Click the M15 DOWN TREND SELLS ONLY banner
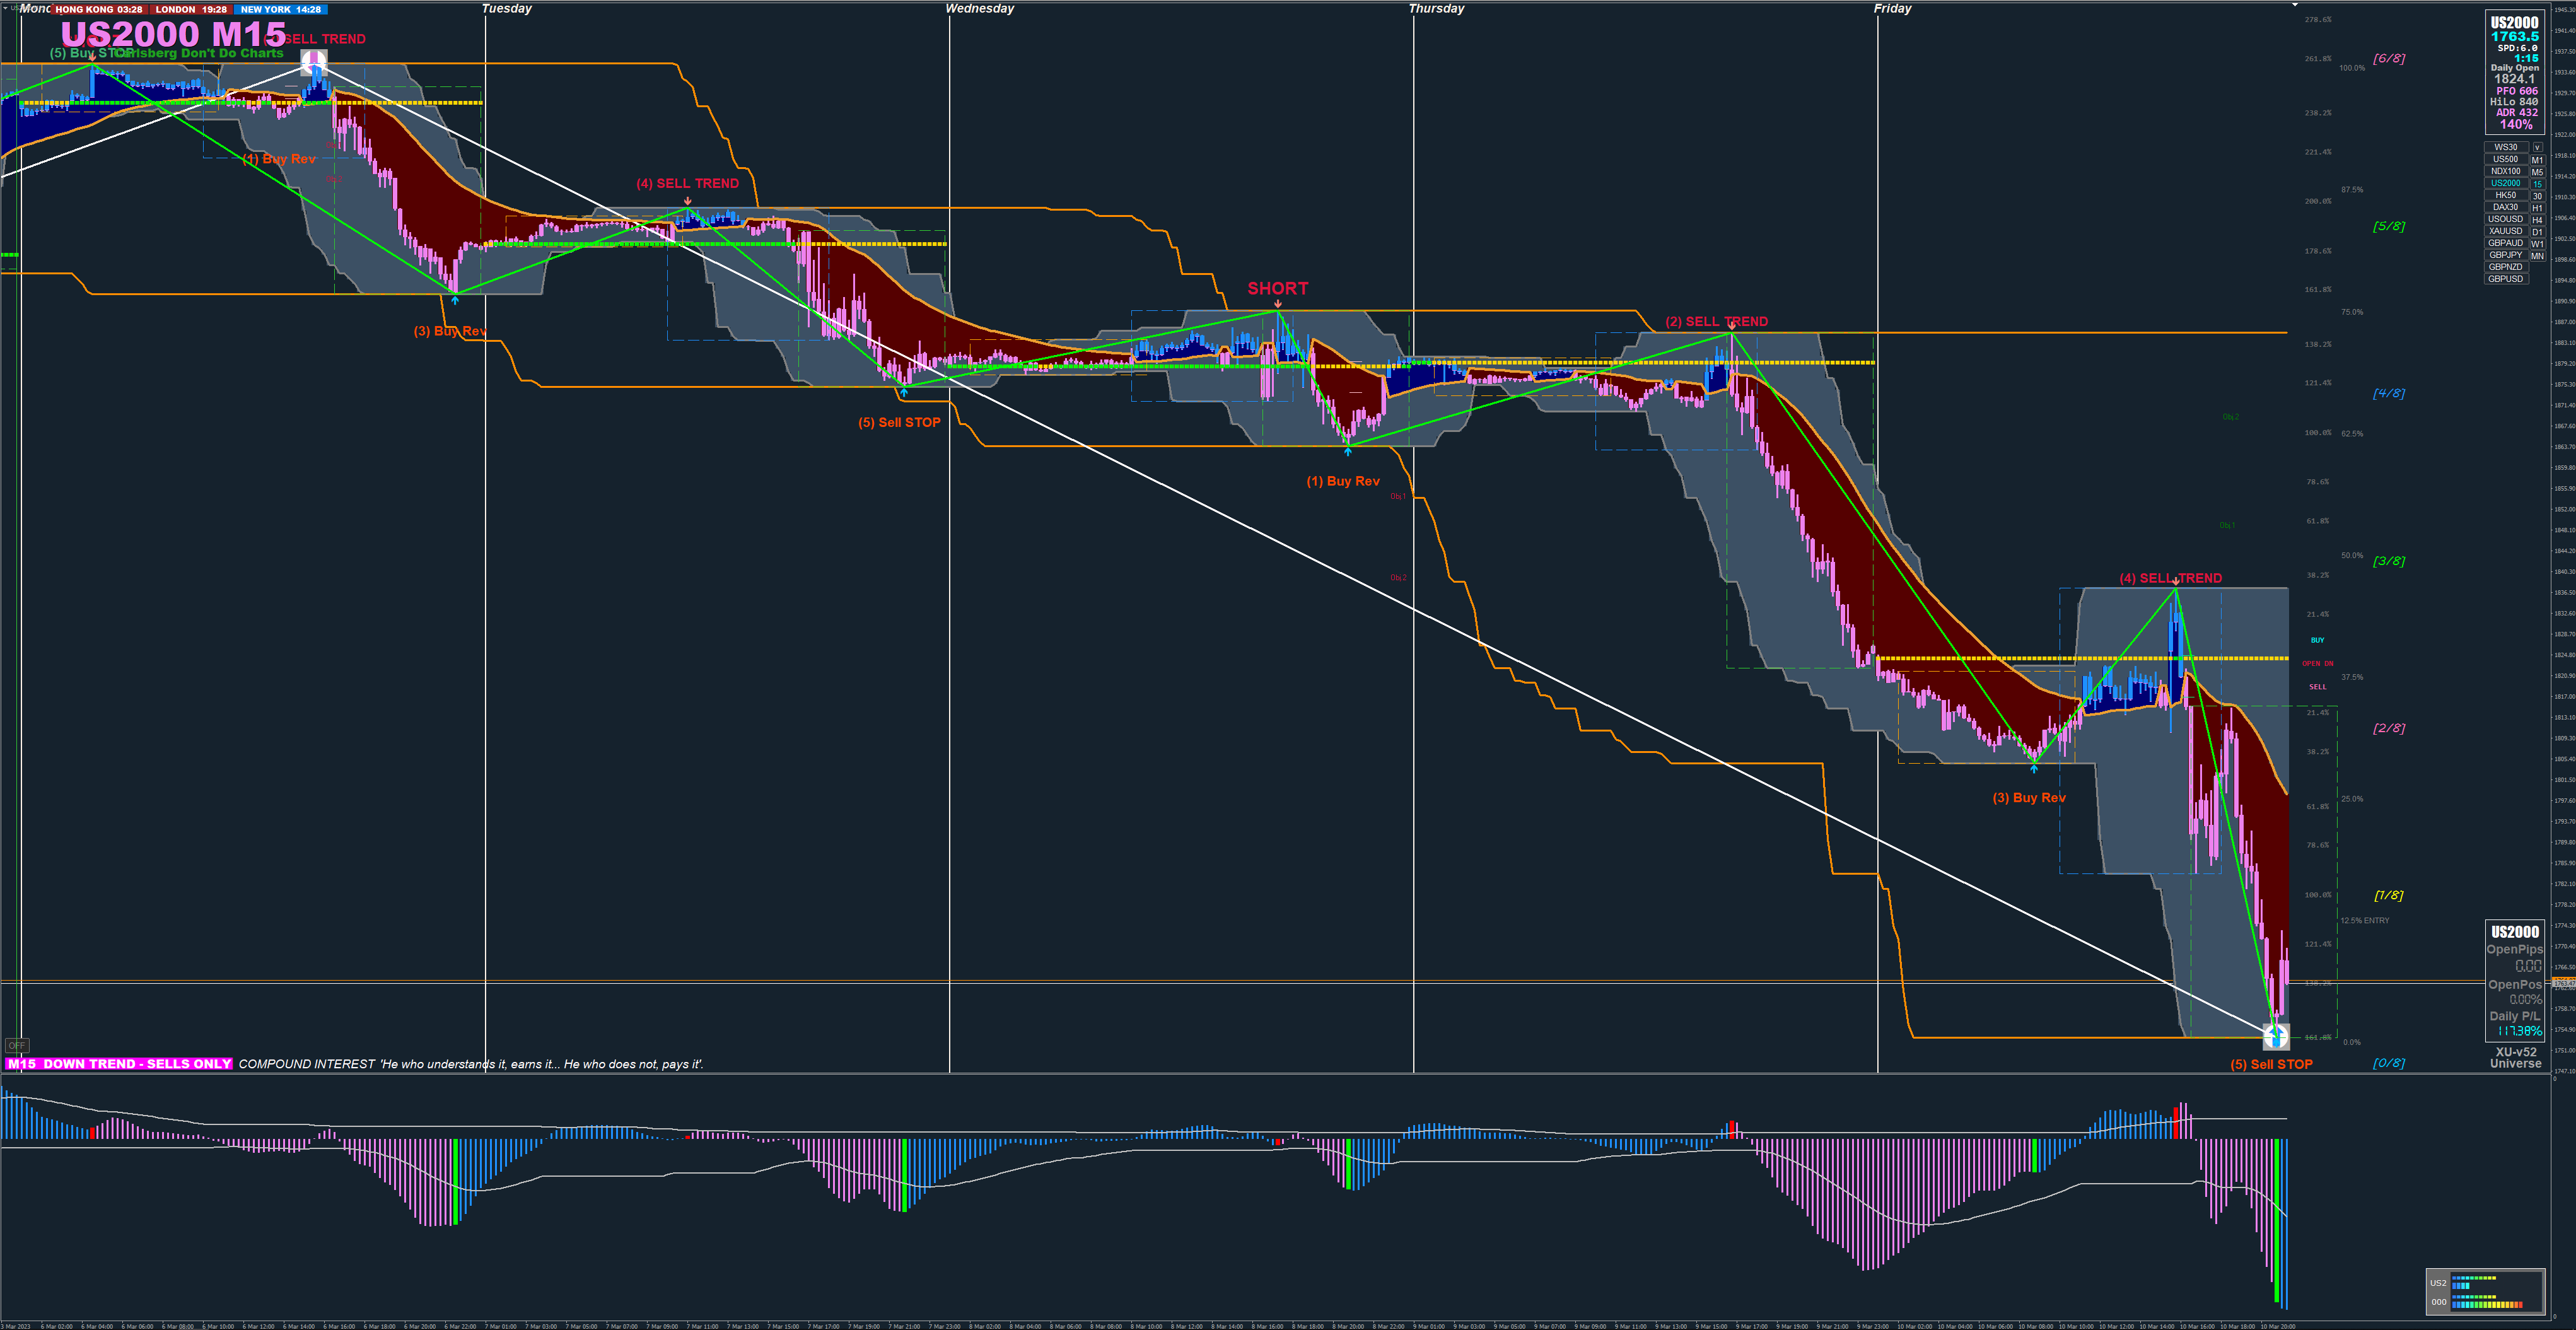The image size is (2576, 1330). (x=119, y=1064)
